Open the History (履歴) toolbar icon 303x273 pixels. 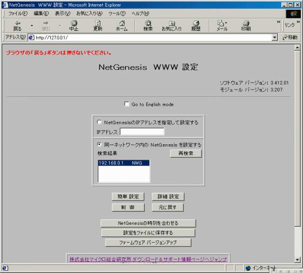[196, 26]
